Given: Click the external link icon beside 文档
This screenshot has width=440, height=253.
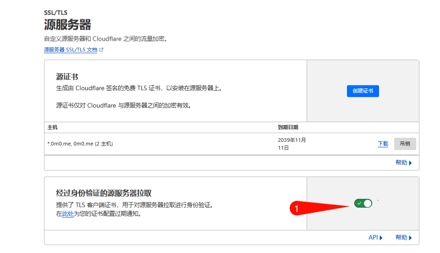Looking at the screenshot, I should point(101,49).
